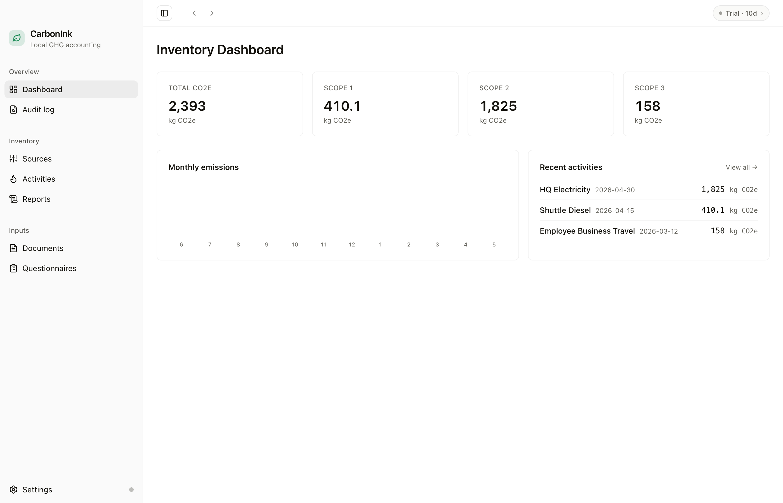This screenshot has width=783, height=503.
Task: Click the CarbonInk app name
Action: point(51,34)
